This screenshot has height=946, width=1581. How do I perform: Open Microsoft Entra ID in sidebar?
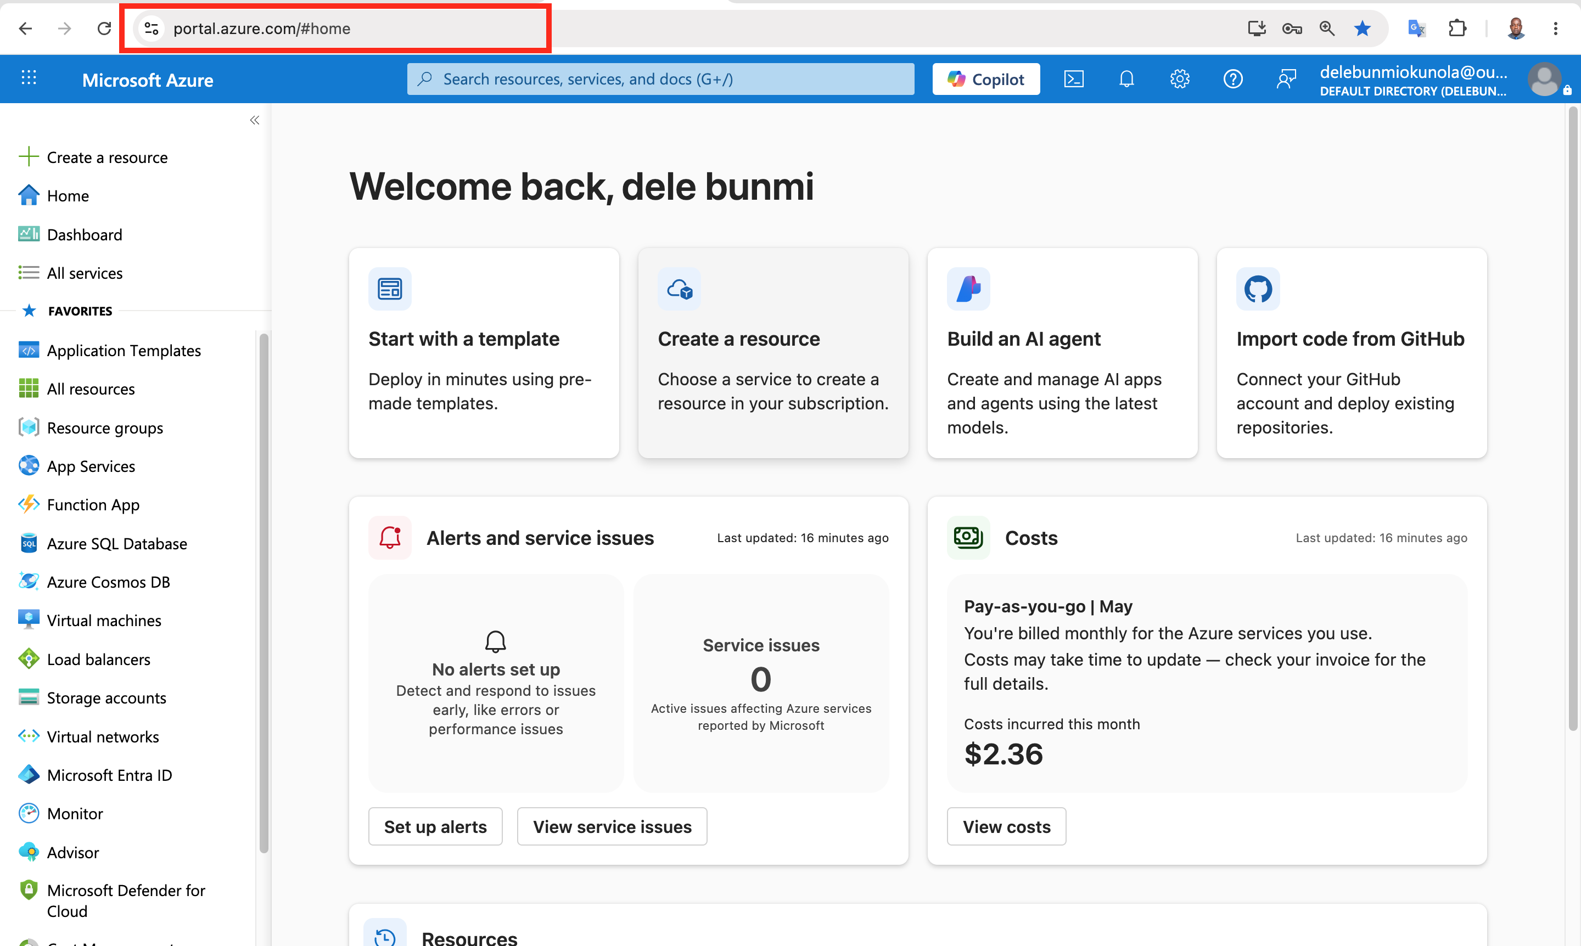(95, 775)
